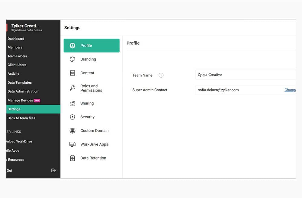
Task: Click the Profile gear icon
Action: [x=72, y=46]
